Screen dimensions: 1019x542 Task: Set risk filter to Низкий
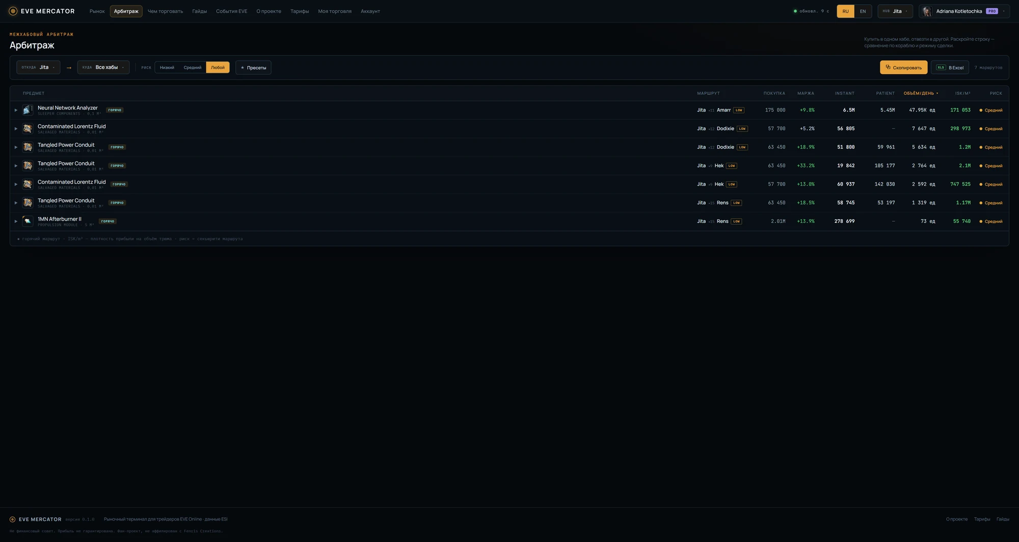pyautogui.click(x=167, y=67)
